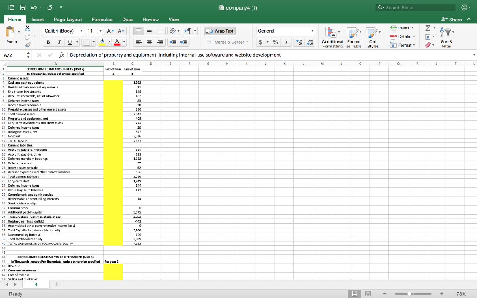Open the template gallery icon in the title bar
477x298 pixels.
click(x=11, y=7)
